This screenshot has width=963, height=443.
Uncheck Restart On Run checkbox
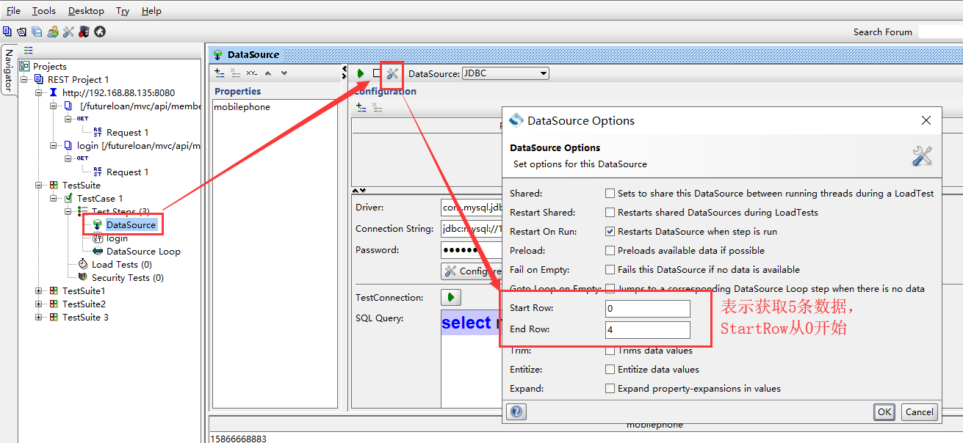point(610,232)
